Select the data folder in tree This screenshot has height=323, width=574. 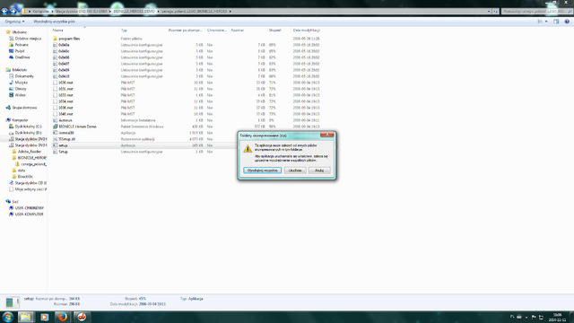coord(22,170)
